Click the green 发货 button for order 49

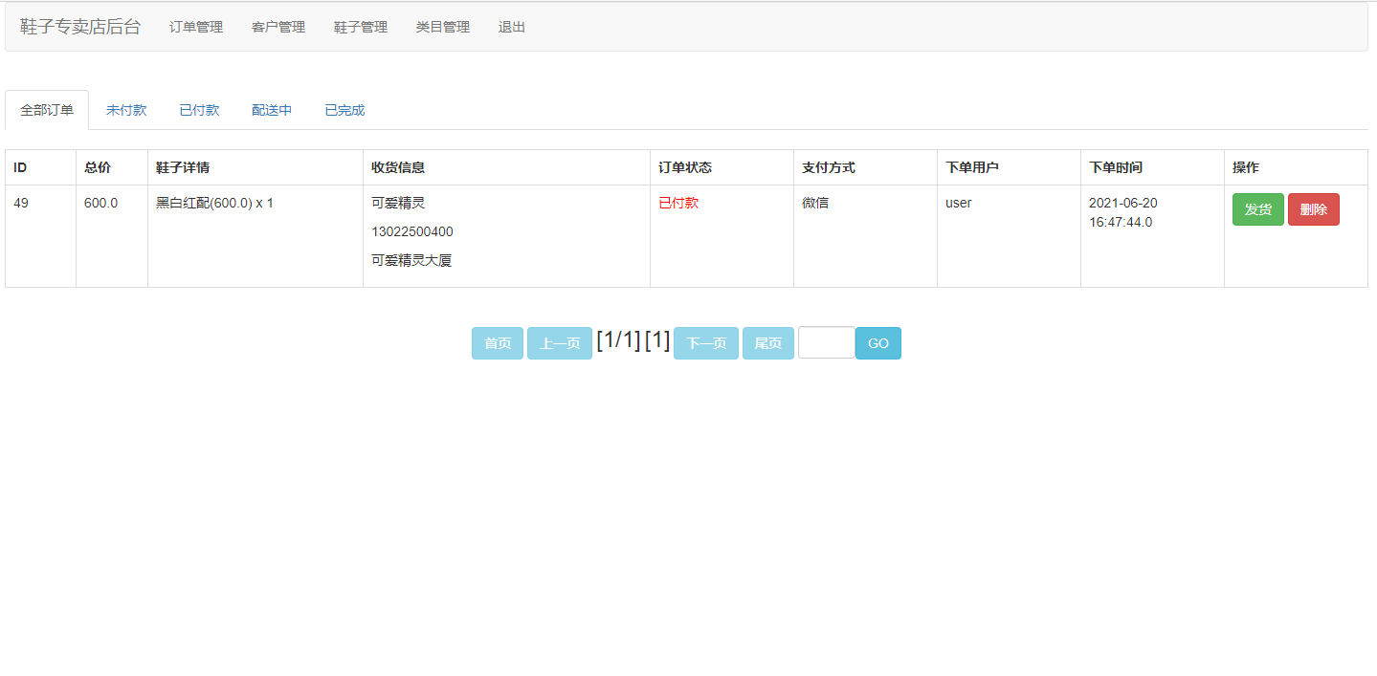click(x=1257, y=208)
